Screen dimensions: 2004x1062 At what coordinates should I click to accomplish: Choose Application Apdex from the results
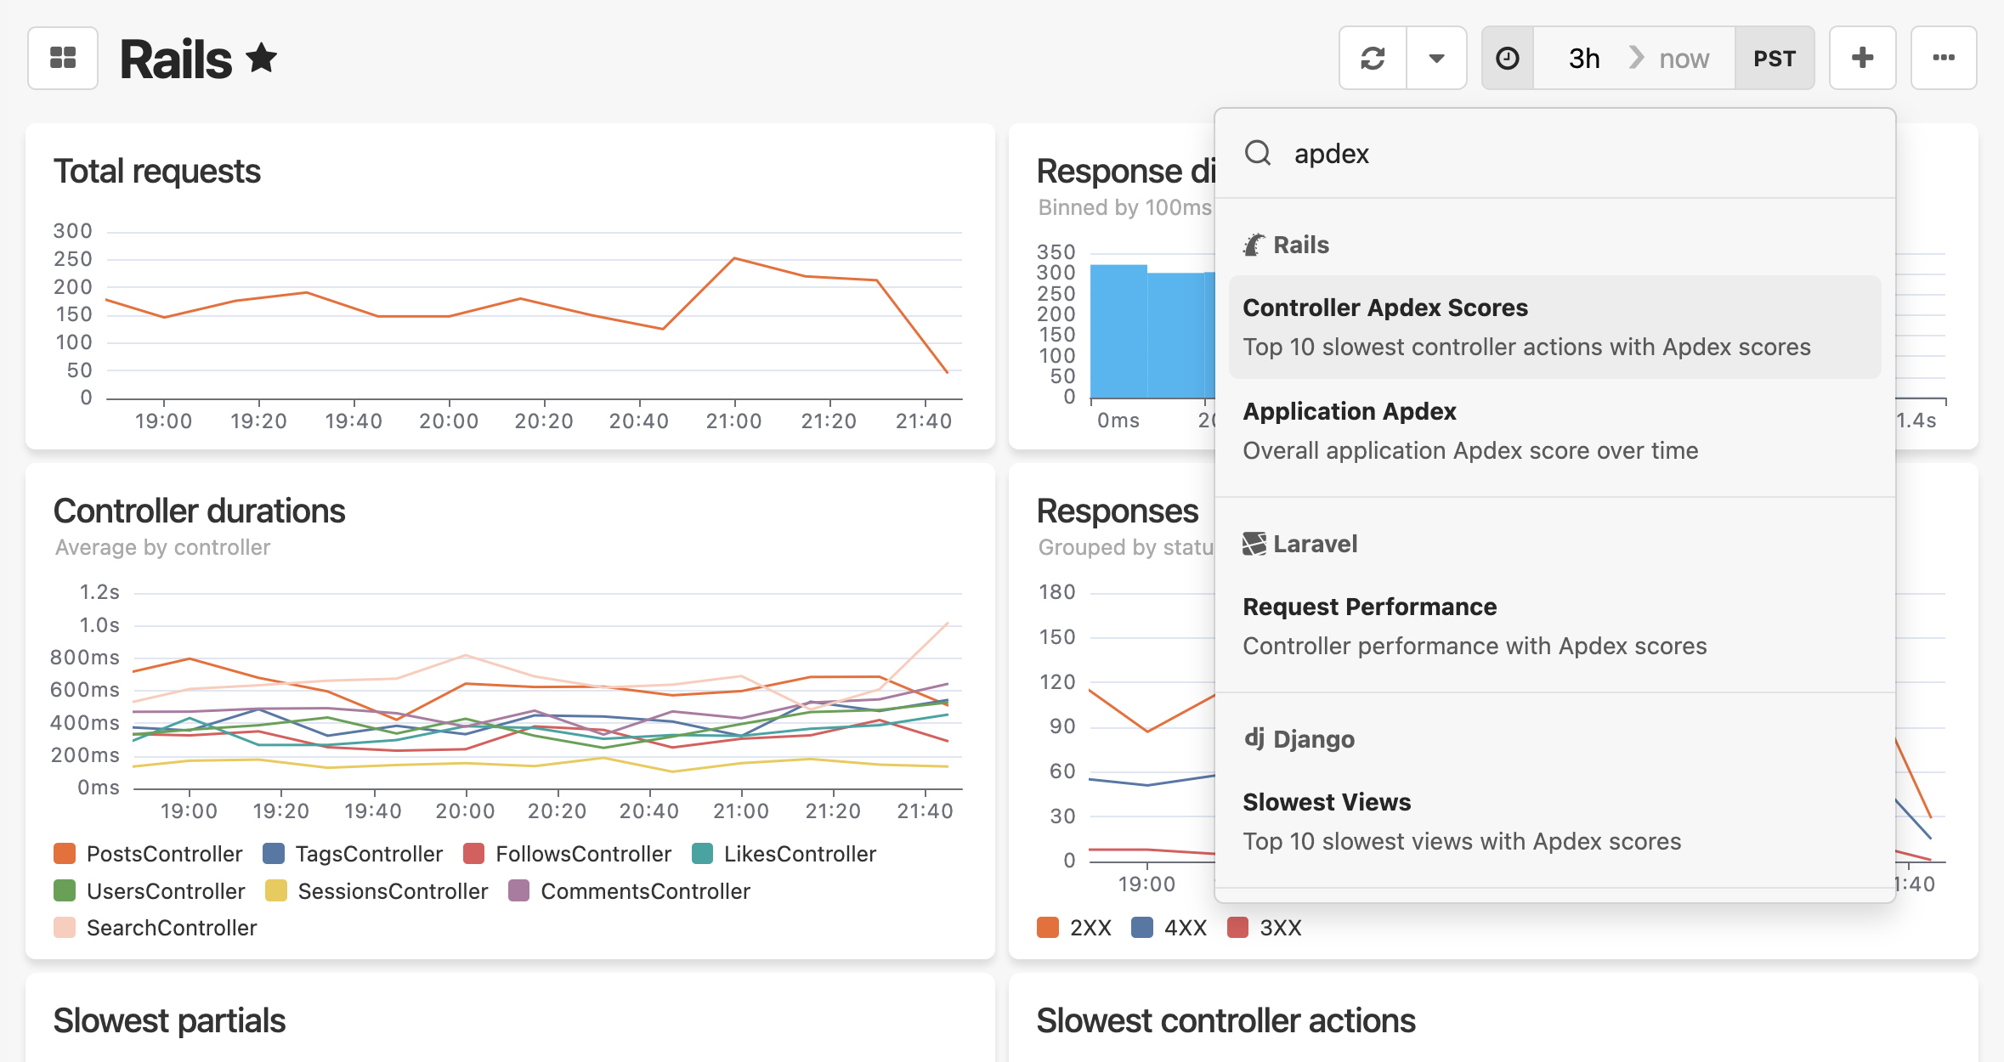click(1350, 411)
